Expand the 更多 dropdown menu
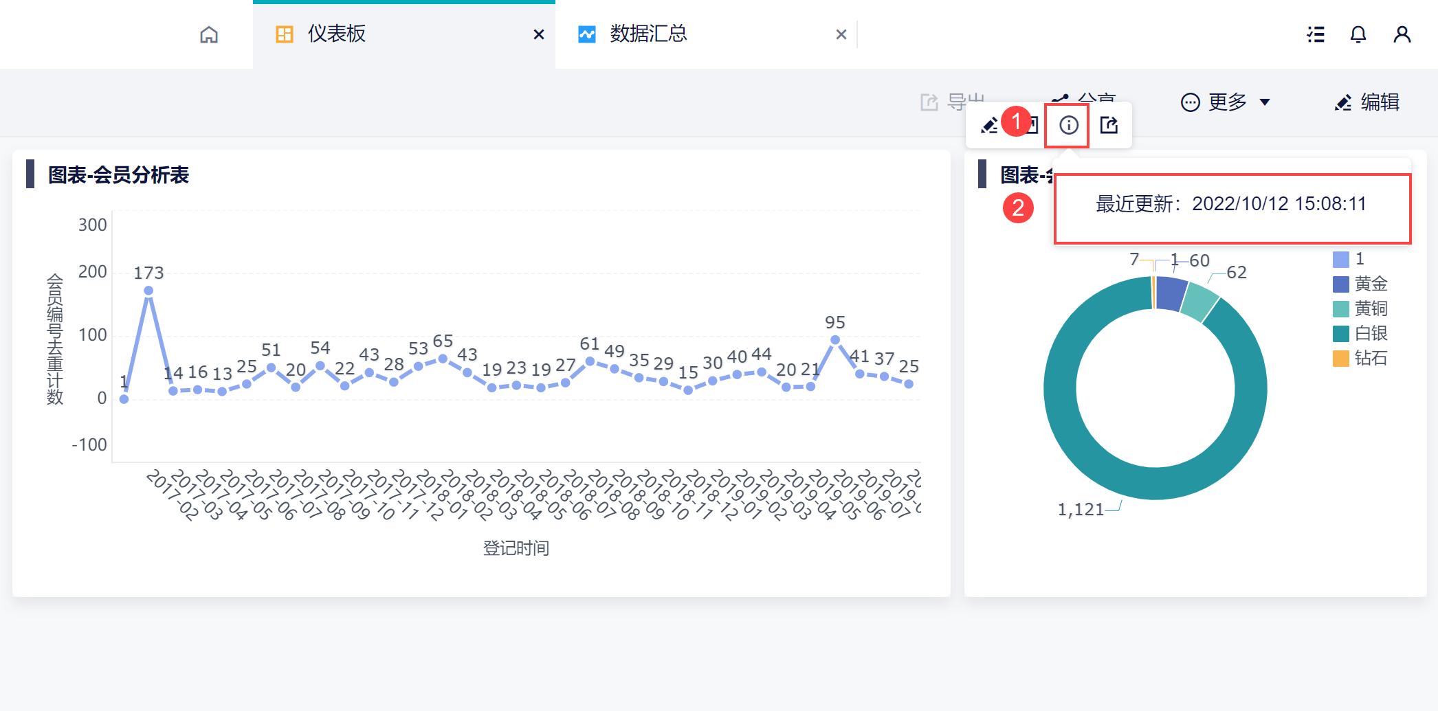This screenshot has height=711, width=1438. point(1225,102)
